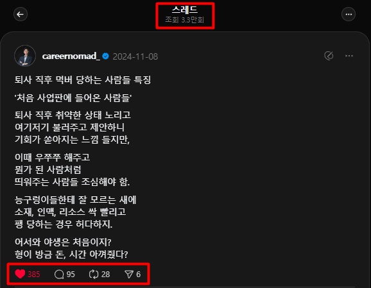Show the 385 likes list
The height and width of the screenshot is (288, 371).
tap(34, 275)
